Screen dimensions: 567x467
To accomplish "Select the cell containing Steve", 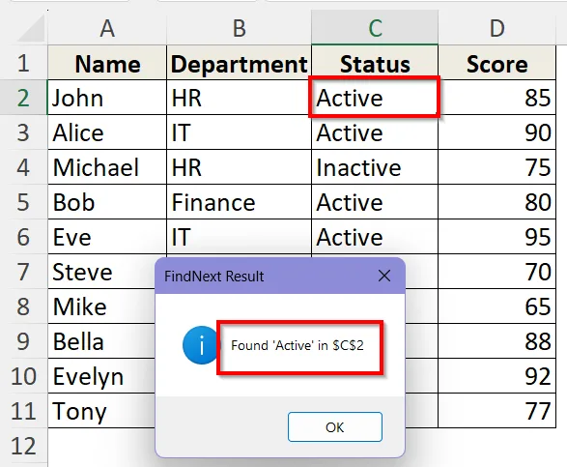I will click(x=101, y=272).
